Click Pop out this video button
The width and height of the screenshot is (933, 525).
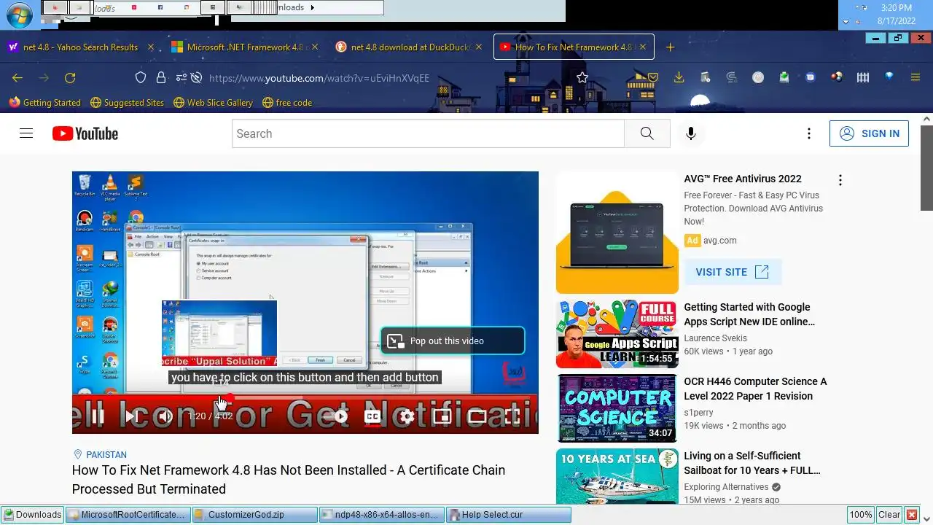(453, 341)
